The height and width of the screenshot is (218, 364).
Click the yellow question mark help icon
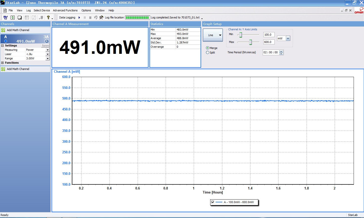click(48, 17)
